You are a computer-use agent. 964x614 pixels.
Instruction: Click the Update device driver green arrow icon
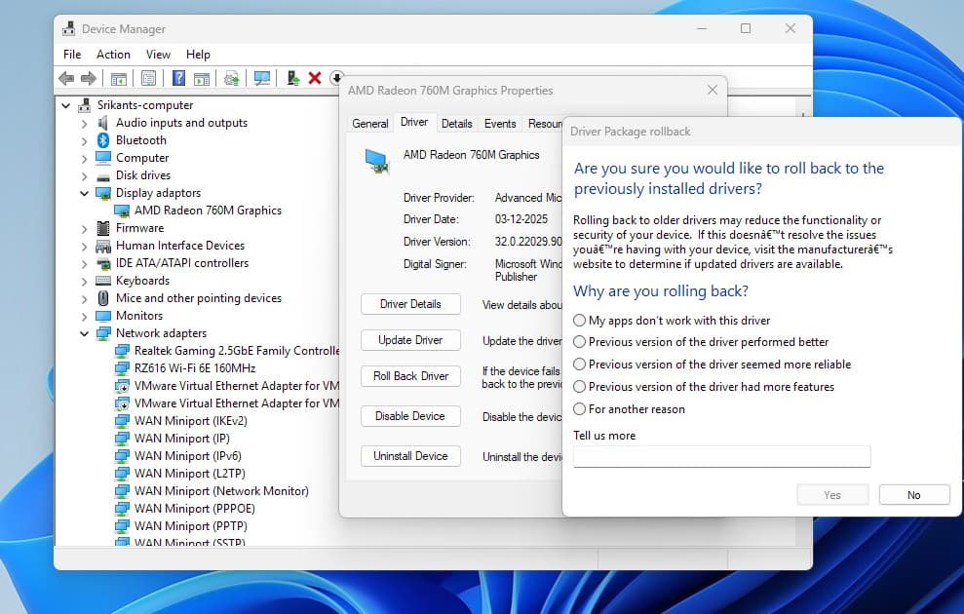293,78
